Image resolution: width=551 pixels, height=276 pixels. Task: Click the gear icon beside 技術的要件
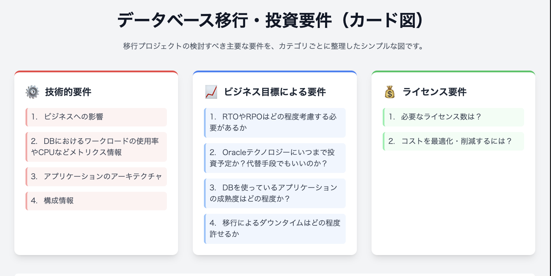point(32,92)
